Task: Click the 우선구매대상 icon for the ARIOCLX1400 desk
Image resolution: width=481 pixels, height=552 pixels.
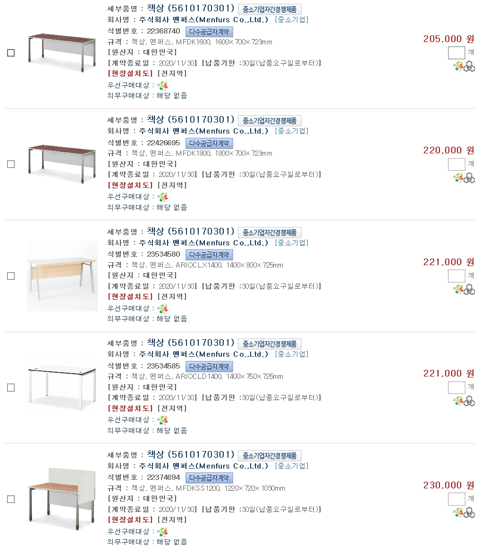Action: [162, 309]
